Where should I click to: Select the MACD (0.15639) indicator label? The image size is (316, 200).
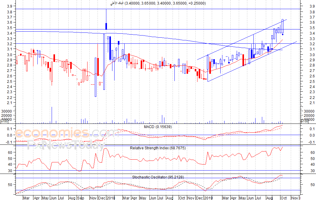pyautogui.click(x=158, y=127)
